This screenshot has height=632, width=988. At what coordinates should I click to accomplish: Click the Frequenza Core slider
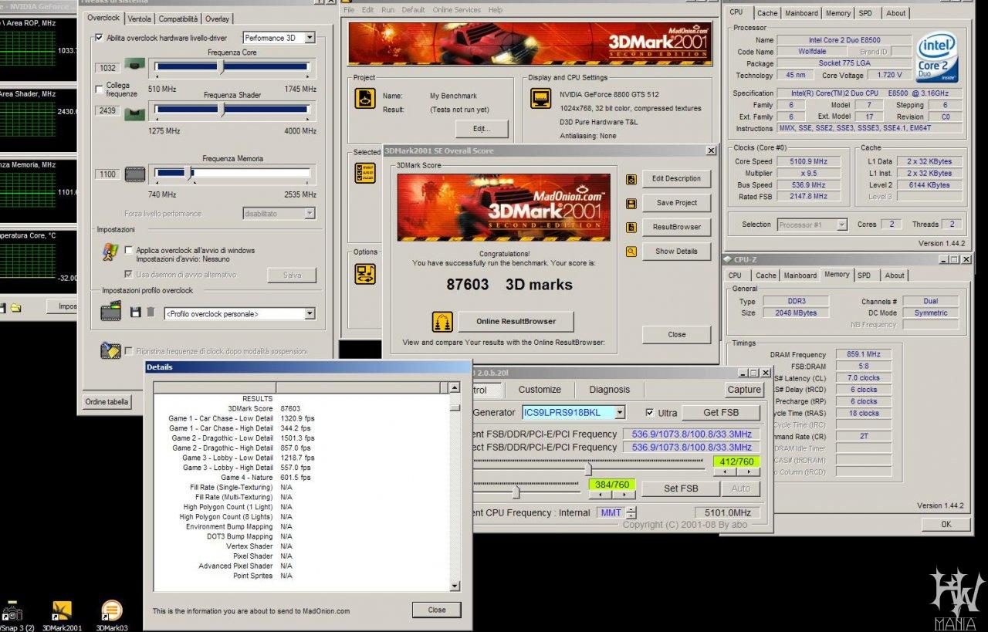point(233,67)
